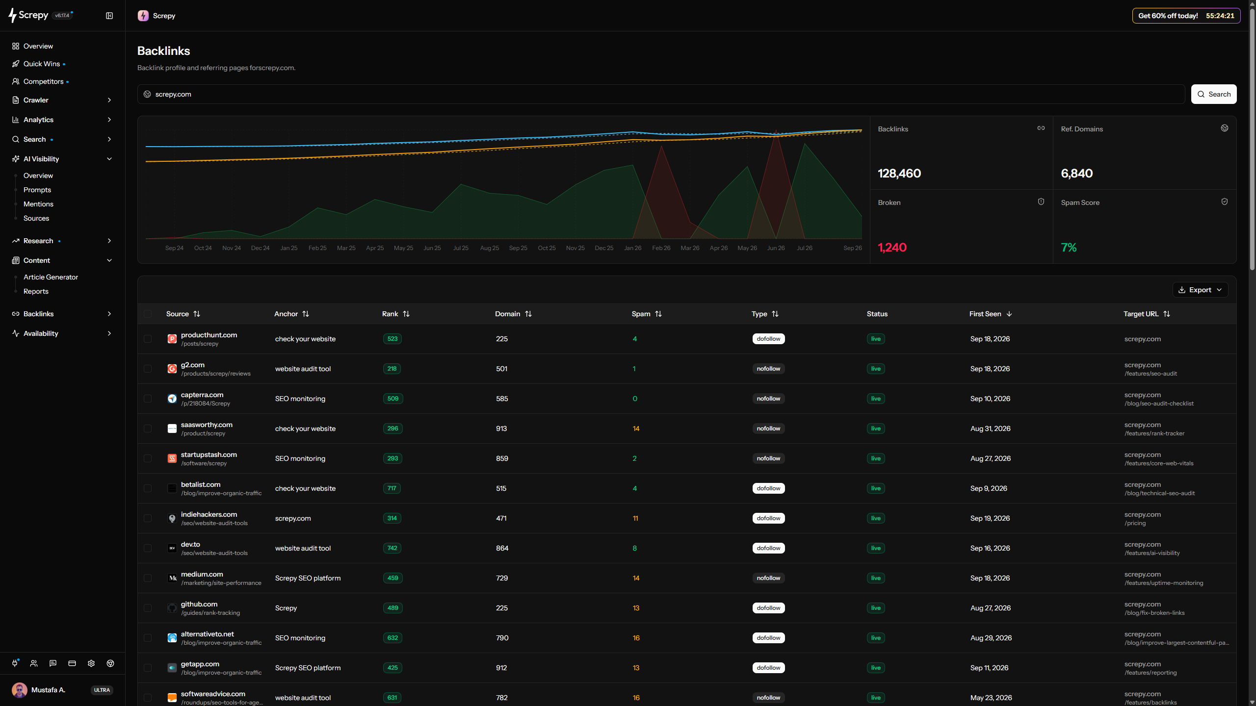1256x706 pixels.
Task: Click the producthunt.com favicon
Action: [x=172, y=339]
